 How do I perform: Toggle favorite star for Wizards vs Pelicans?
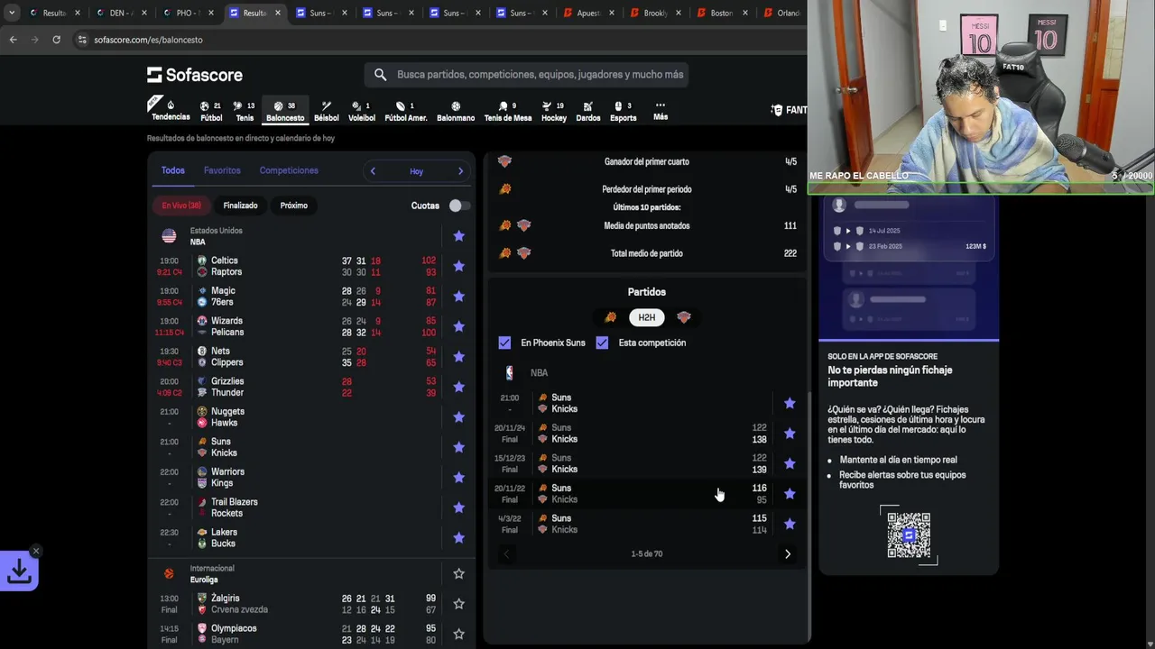[x=458, y=326]
